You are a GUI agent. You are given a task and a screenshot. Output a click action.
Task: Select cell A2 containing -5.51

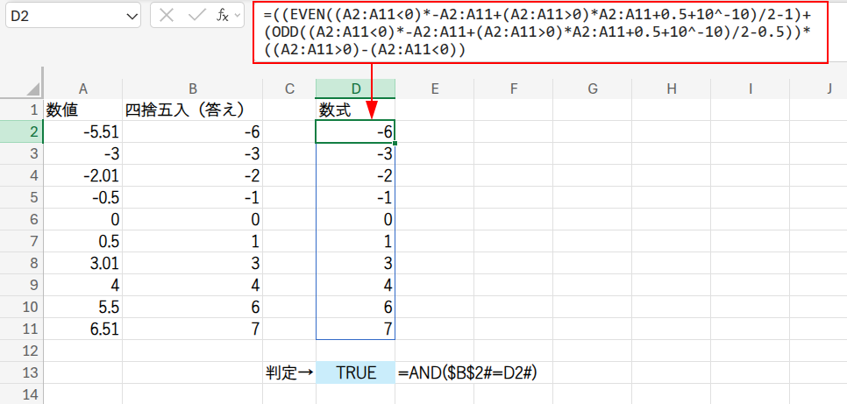click(x=82, y=131)
